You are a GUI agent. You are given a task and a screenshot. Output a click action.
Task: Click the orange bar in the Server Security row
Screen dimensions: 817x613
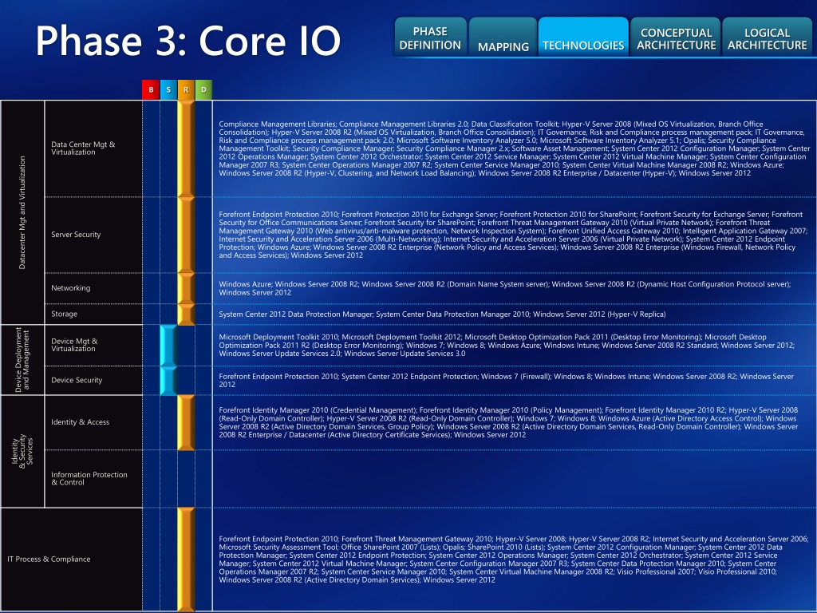(x=186, y=235)
